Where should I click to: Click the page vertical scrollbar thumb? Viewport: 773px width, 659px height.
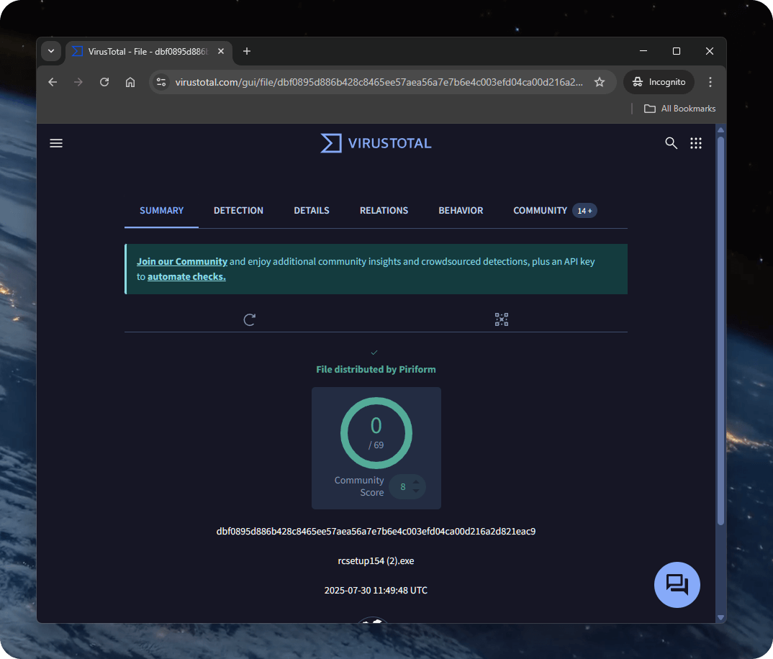point(720,331)
